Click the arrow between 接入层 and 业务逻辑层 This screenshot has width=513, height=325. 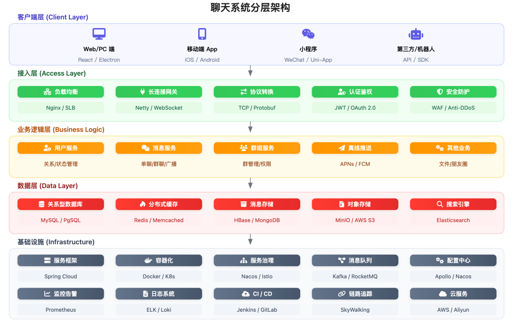coord(250,127)
